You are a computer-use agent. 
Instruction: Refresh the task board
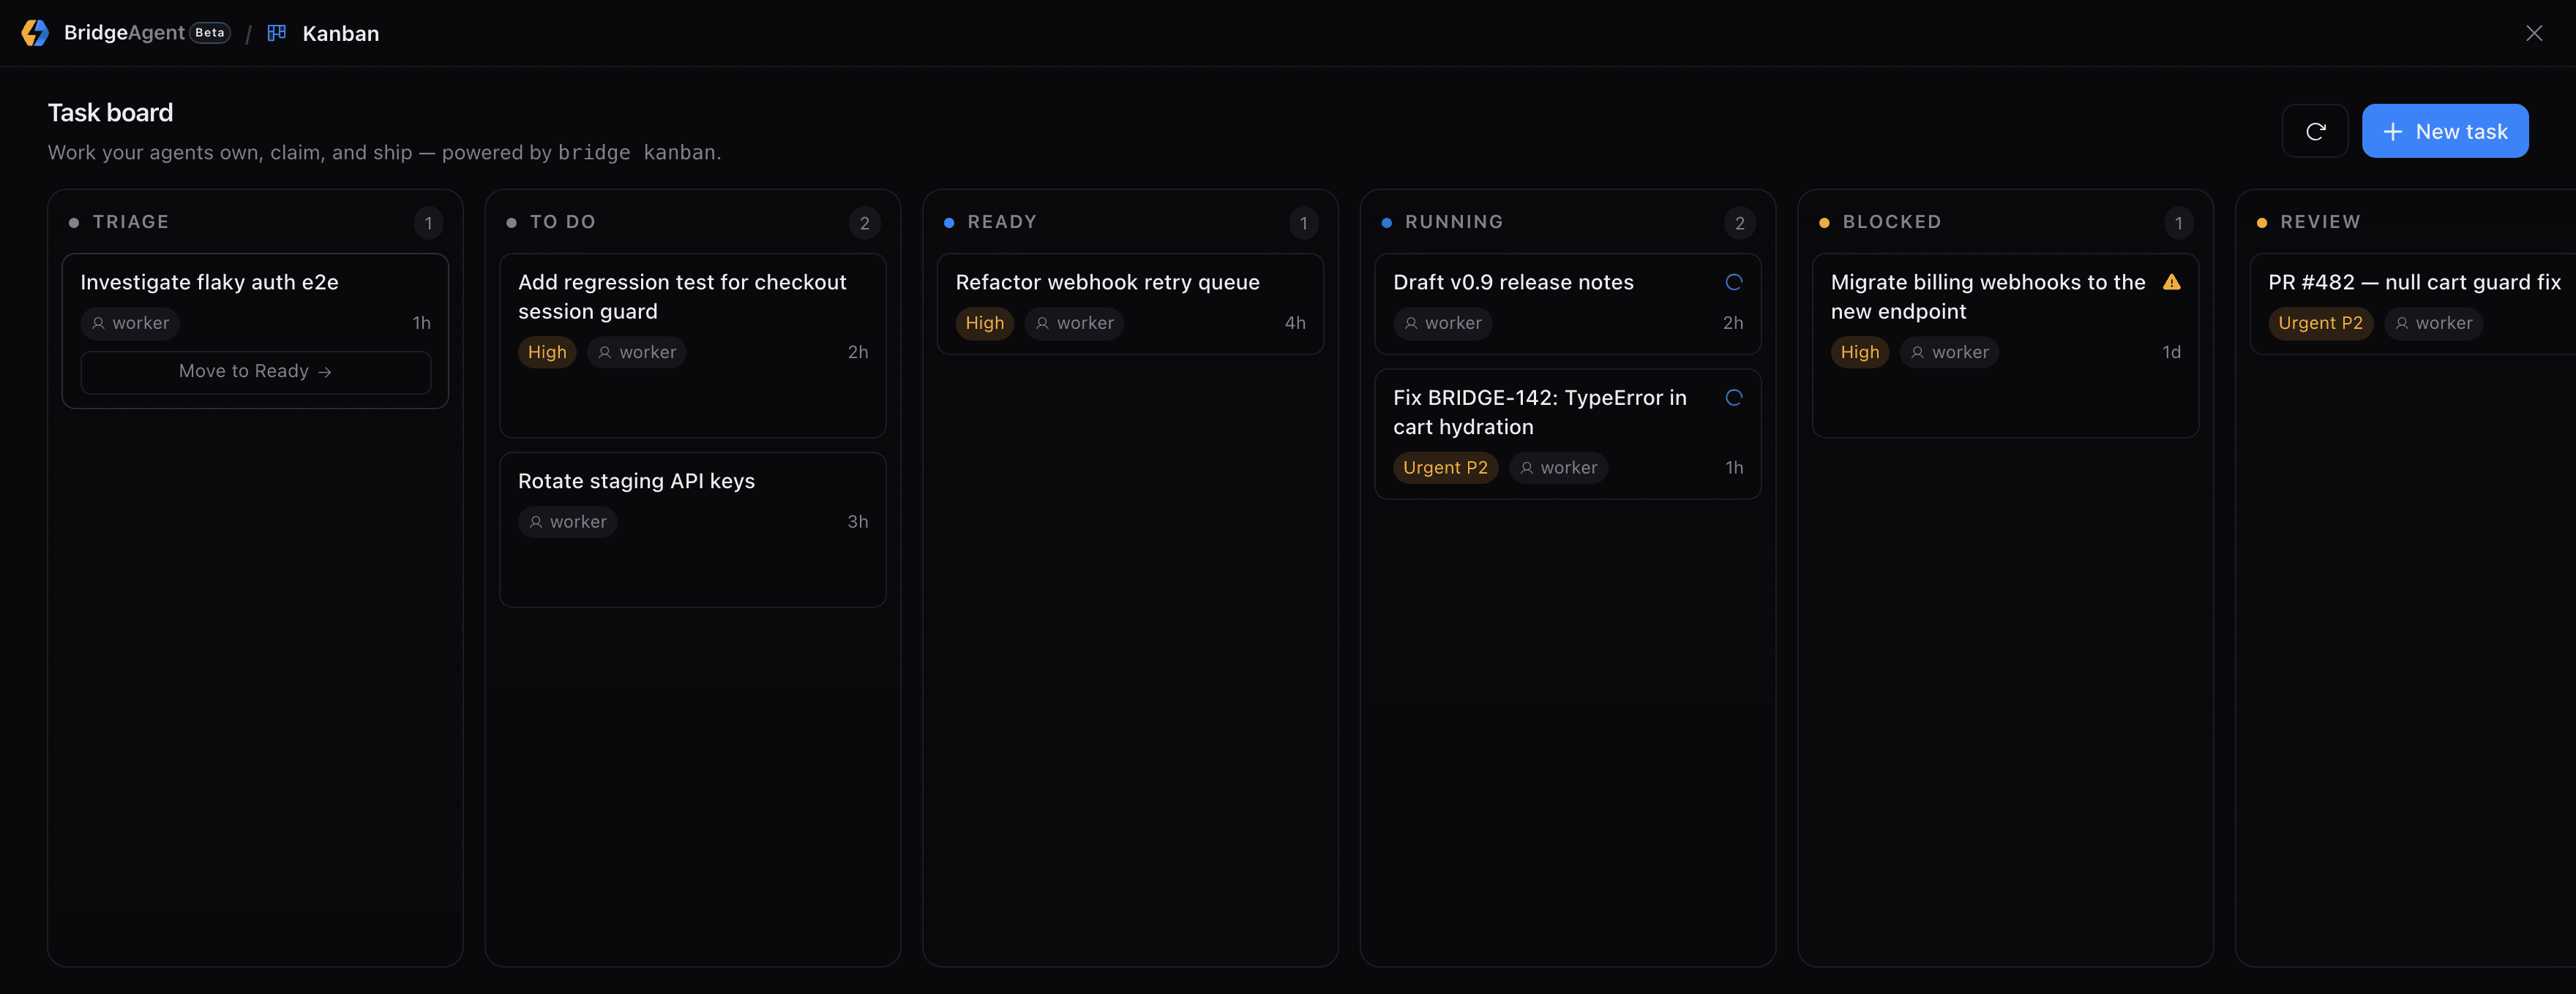[x=2315, y=131]
